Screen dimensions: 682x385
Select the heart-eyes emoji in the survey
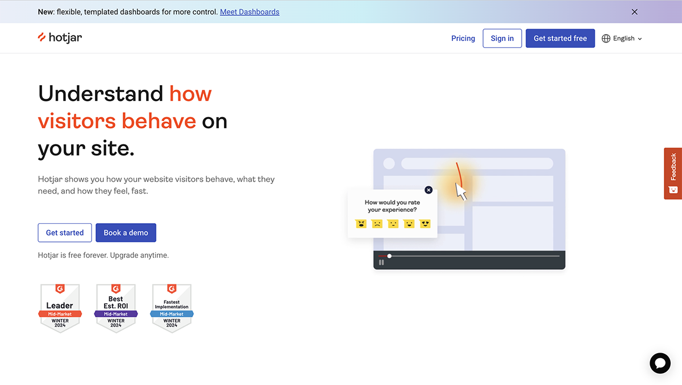point(425,224)
